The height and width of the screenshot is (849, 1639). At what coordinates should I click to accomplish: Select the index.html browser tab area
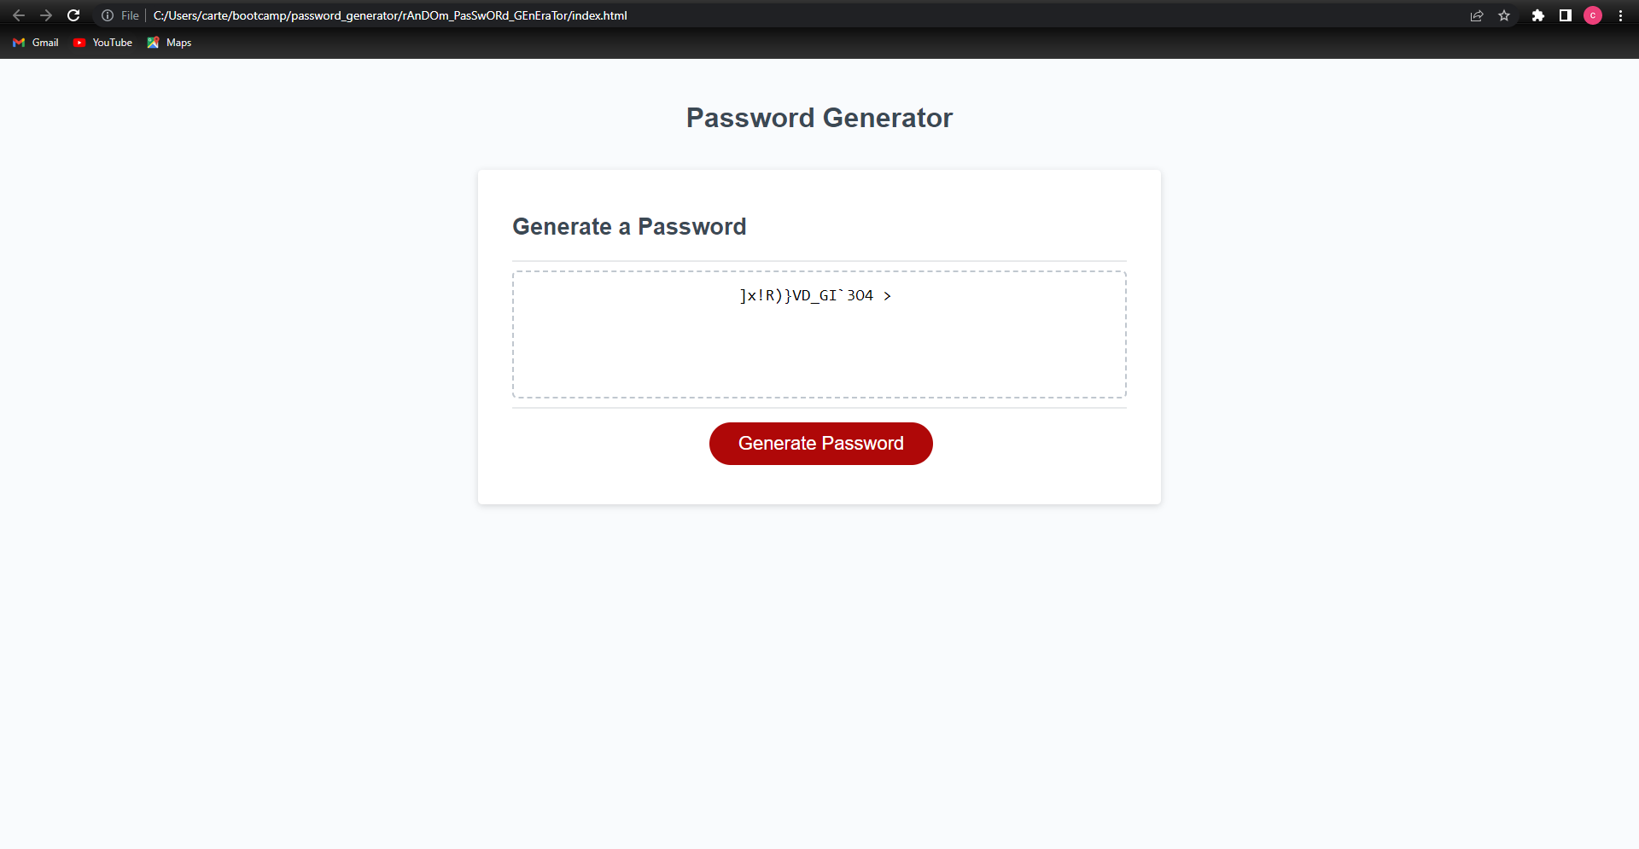pyautogui.click(x=390, y=15)
